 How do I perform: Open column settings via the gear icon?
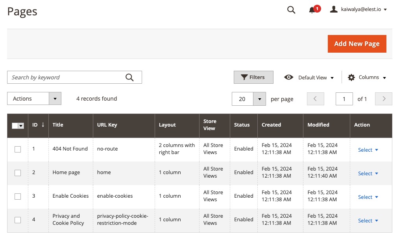pos(351,77)
